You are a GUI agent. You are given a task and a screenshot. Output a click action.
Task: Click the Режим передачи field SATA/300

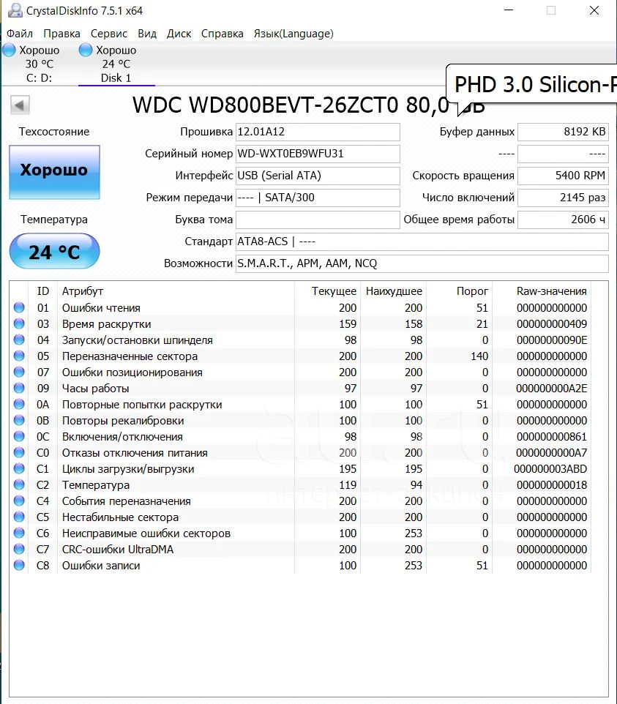click(x=318, y=198)
